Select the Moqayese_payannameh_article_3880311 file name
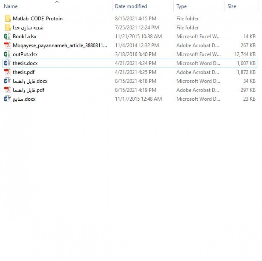 coord(60,45)
